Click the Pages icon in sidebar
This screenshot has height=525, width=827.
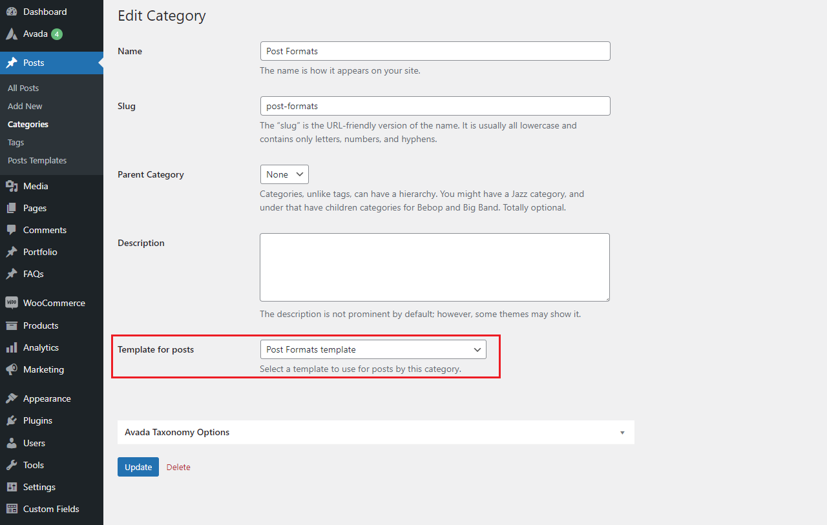click(12, 208)
